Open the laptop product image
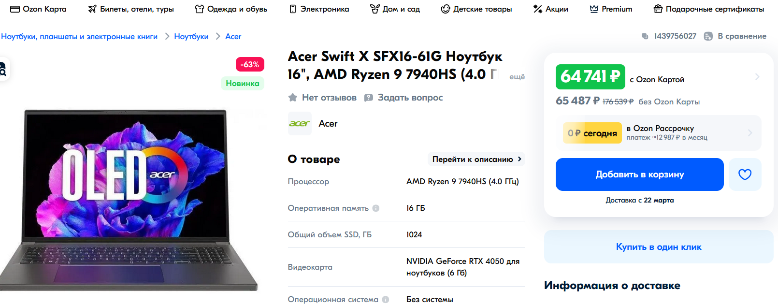This screenshot has height=304, width=778. (128, 198)
